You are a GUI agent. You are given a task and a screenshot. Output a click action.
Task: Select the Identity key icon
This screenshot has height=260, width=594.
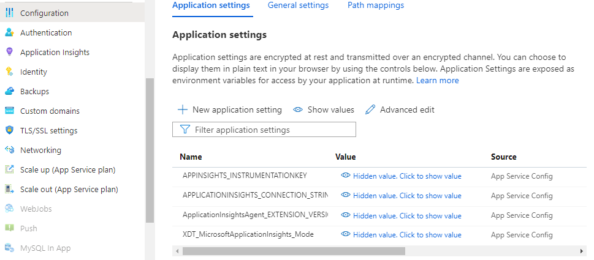(9, 72)
